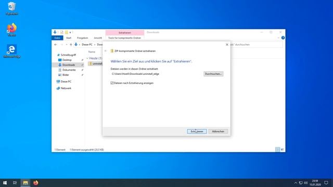Viewport: 333px width, 187px height.
Task: Expand the ribbon with the chevron
Action: coord(278,38)
